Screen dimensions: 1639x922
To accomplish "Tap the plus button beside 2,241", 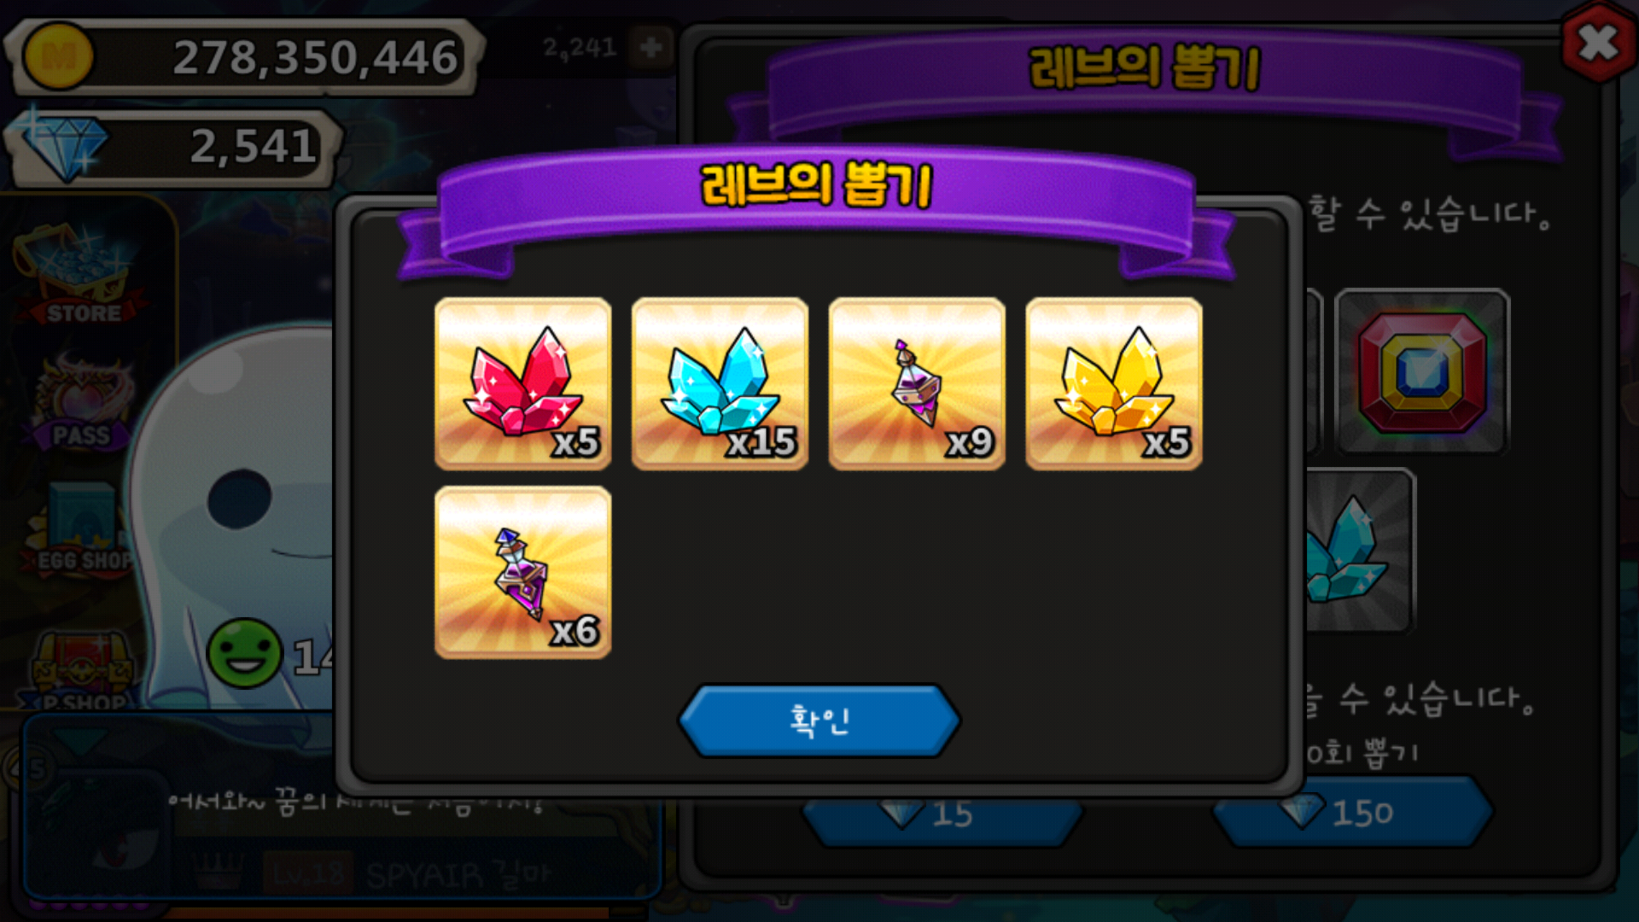I will tap(651, 47).
